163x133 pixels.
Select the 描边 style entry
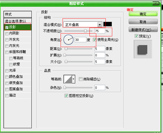pyautogui.click(x=18, y=95)
